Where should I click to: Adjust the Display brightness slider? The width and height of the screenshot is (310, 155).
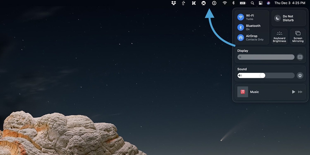pos(266,57)
